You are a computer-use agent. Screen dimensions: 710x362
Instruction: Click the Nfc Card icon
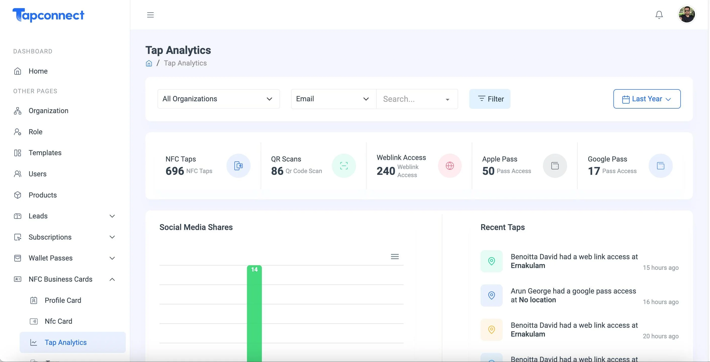coord(34,321)
